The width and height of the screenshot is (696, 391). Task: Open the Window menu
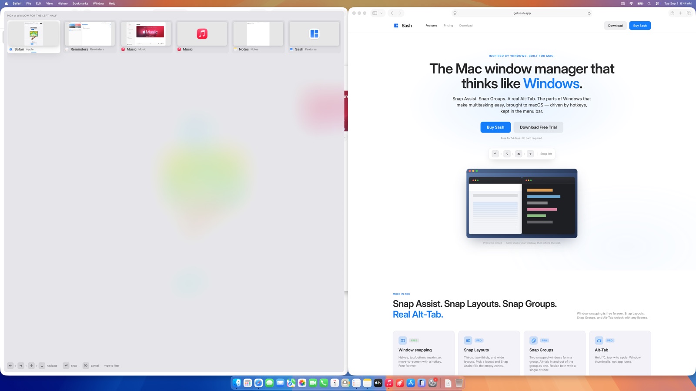(98, 3)
